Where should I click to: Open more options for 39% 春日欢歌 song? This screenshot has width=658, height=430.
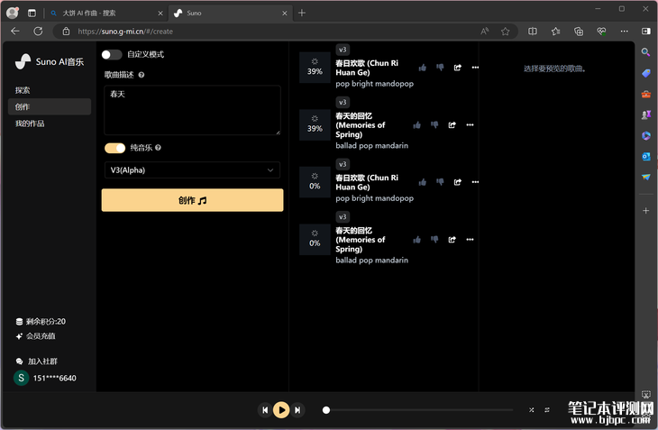(475, 68)
